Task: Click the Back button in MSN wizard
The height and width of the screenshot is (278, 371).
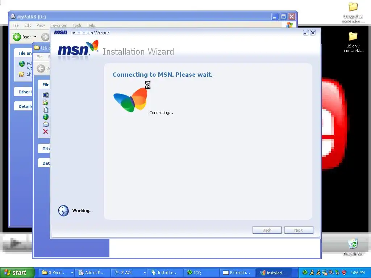Action: point(267,230)
